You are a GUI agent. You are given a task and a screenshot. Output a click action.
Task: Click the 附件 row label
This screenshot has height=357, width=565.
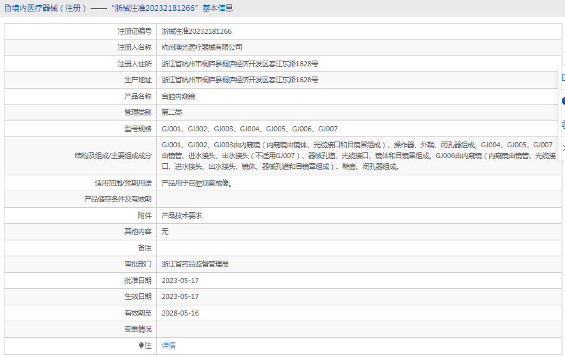[145, 215]
